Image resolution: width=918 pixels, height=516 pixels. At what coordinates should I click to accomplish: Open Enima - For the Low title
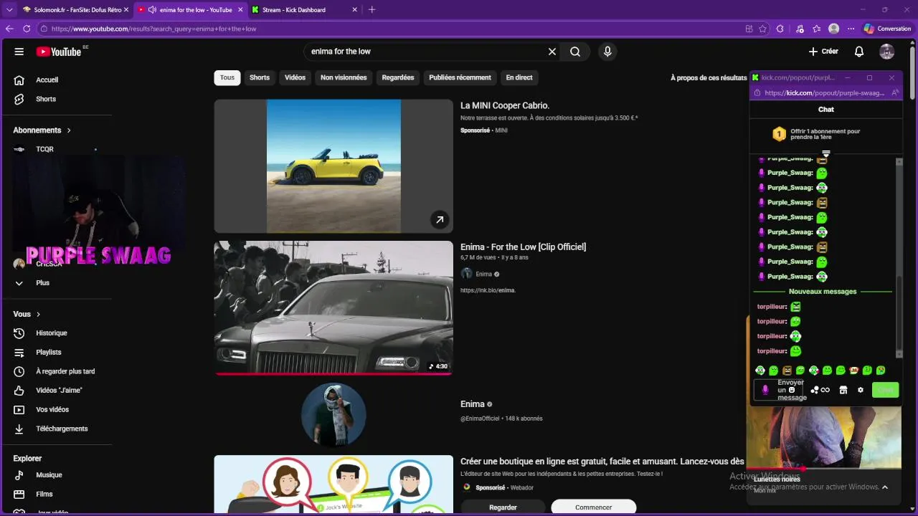(x=523, y=247)
